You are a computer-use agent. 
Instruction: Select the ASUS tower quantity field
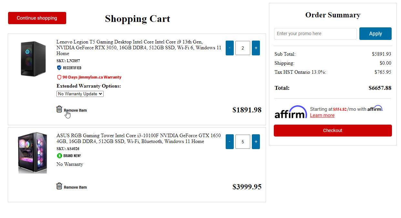click(x=243, y=142)
